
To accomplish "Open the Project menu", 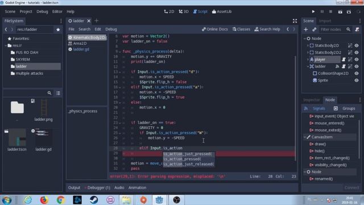I will pos(26,11).
